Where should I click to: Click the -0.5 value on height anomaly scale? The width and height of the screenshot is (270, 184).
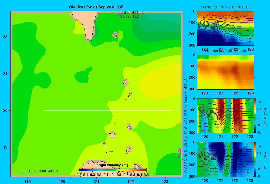coord(78,175)
